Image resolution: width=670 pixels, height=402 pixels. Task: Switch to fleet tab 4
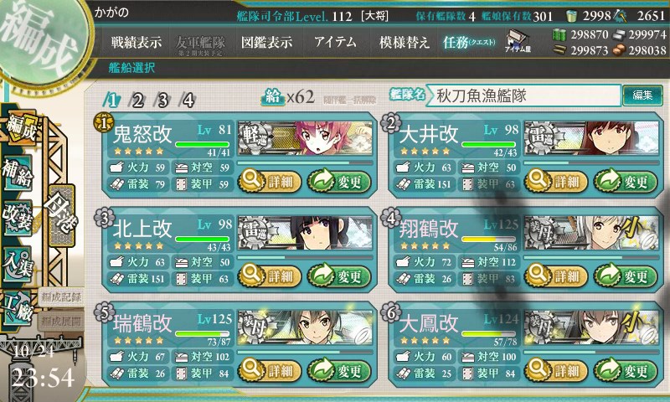188,100
